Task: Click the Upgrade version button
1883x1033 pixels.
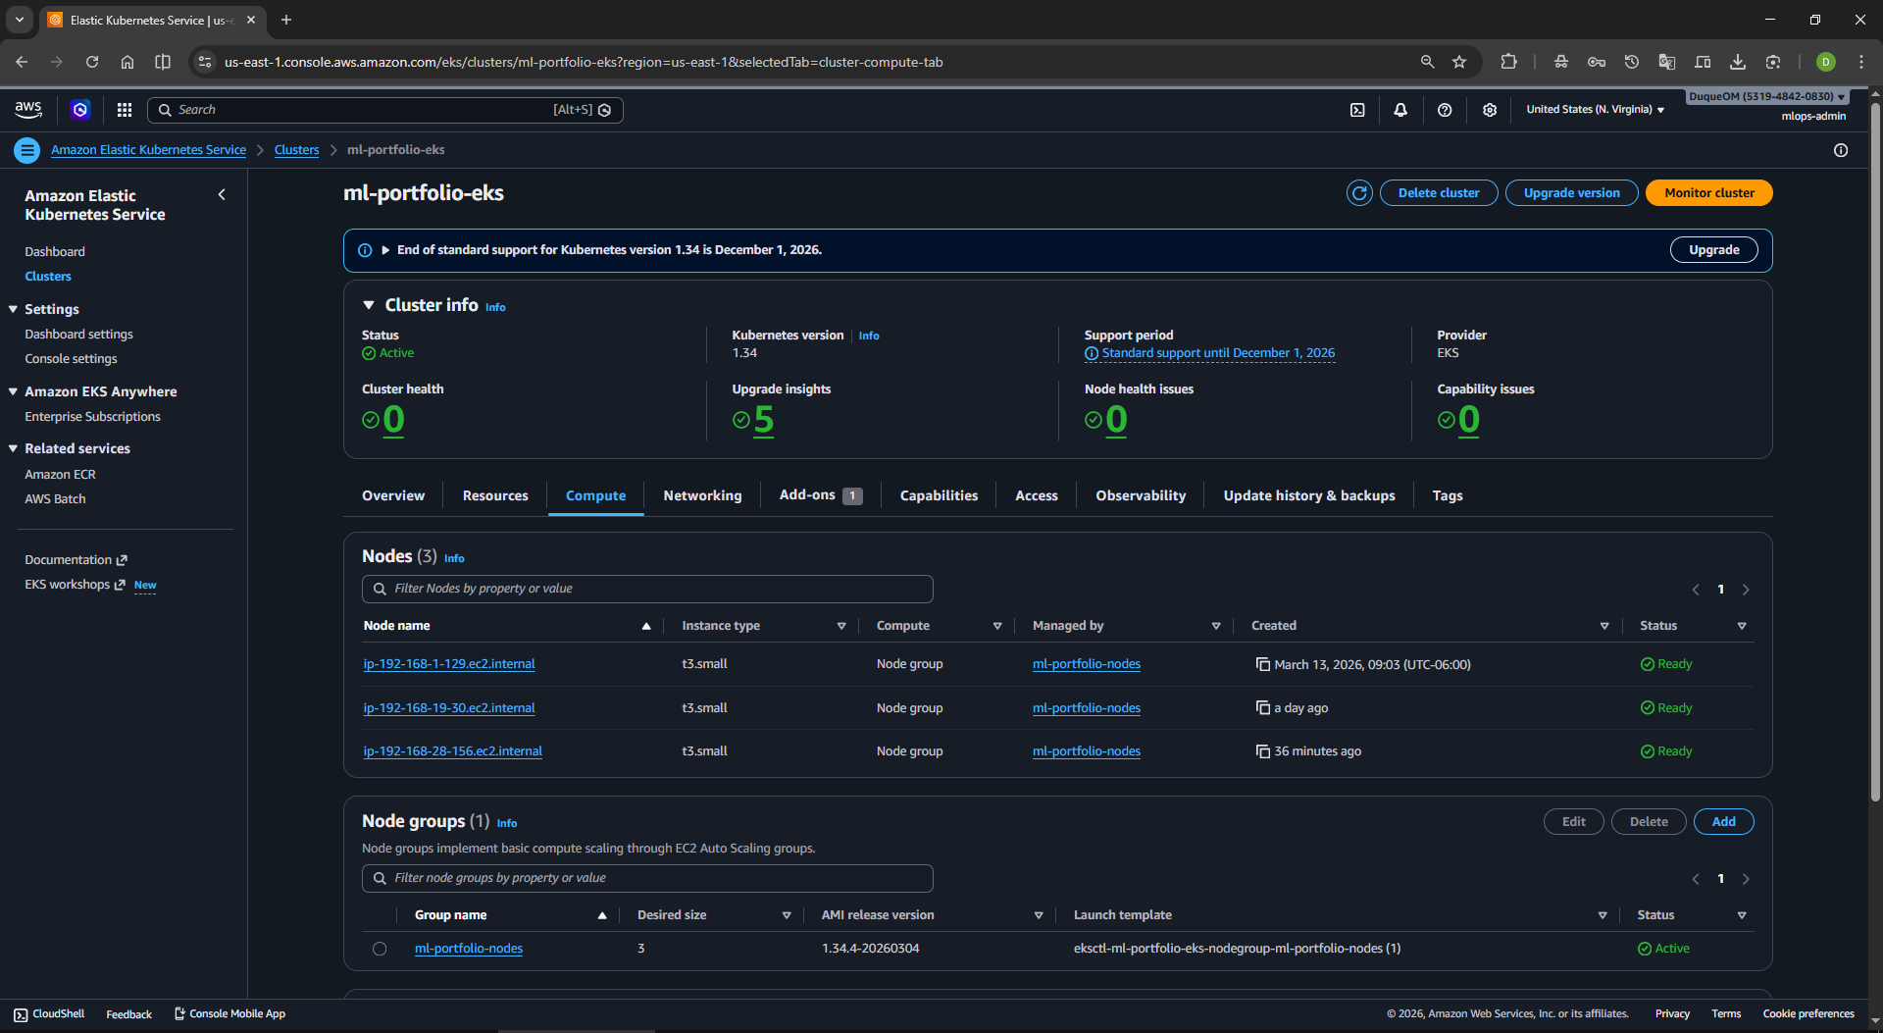Action: click(1571, 193)
